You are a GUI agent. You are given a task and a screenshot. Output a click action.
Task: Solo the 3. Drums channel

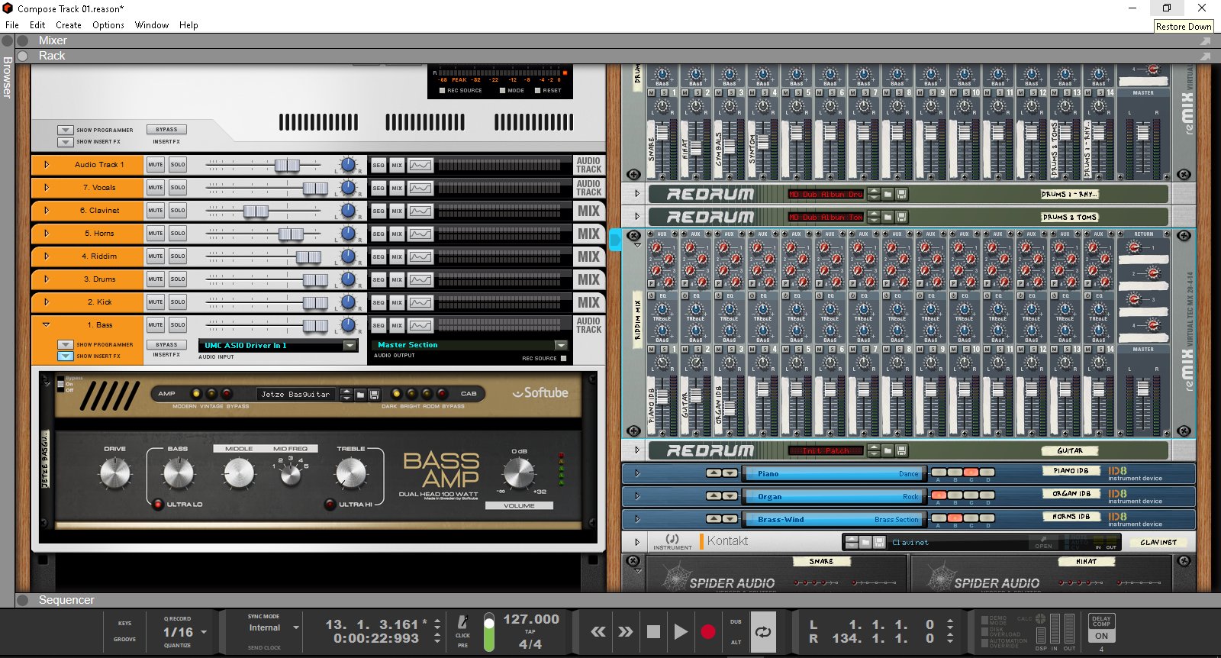[178, 279]
